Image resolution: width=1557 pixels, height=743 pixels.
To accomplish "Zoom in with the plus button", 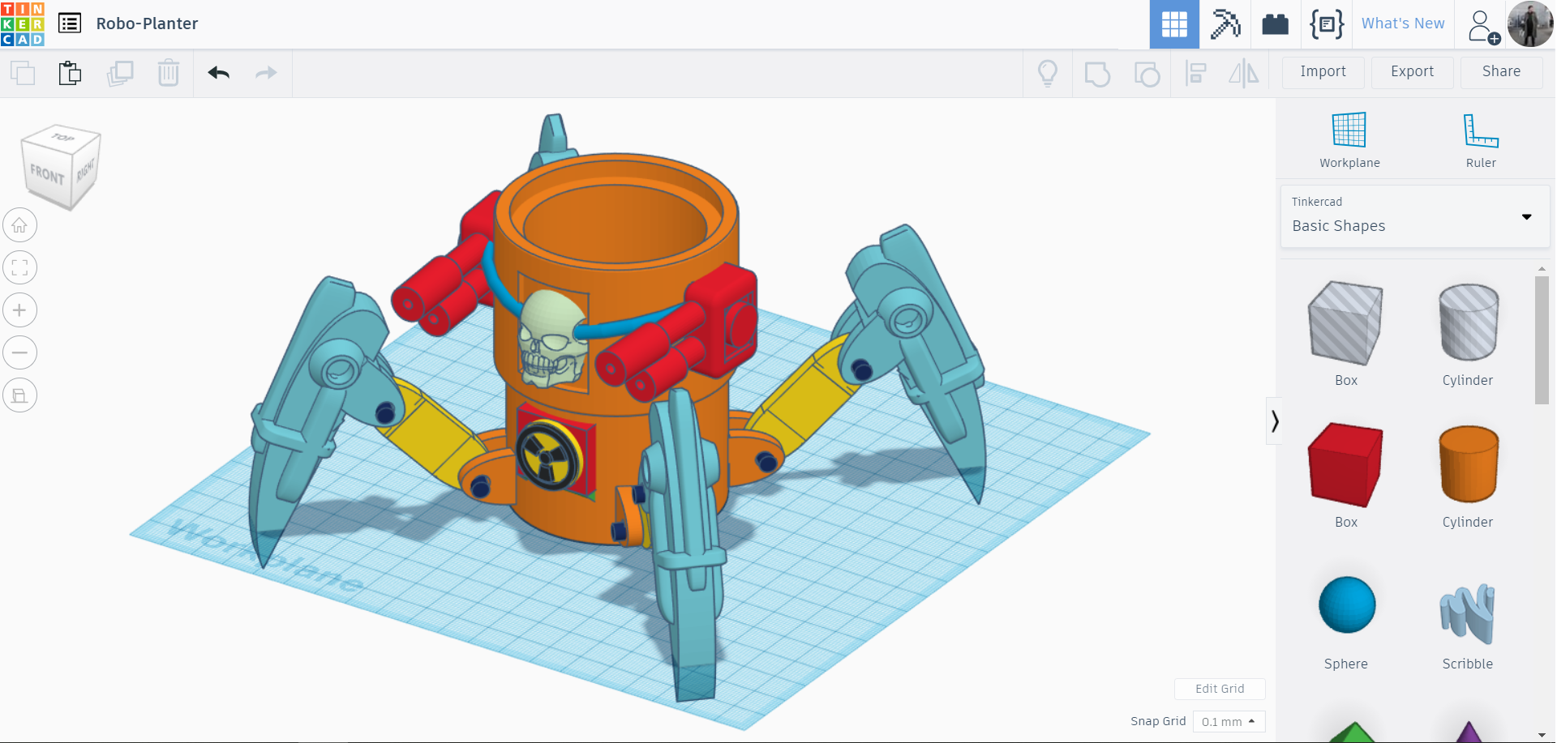I will (19, 310).
